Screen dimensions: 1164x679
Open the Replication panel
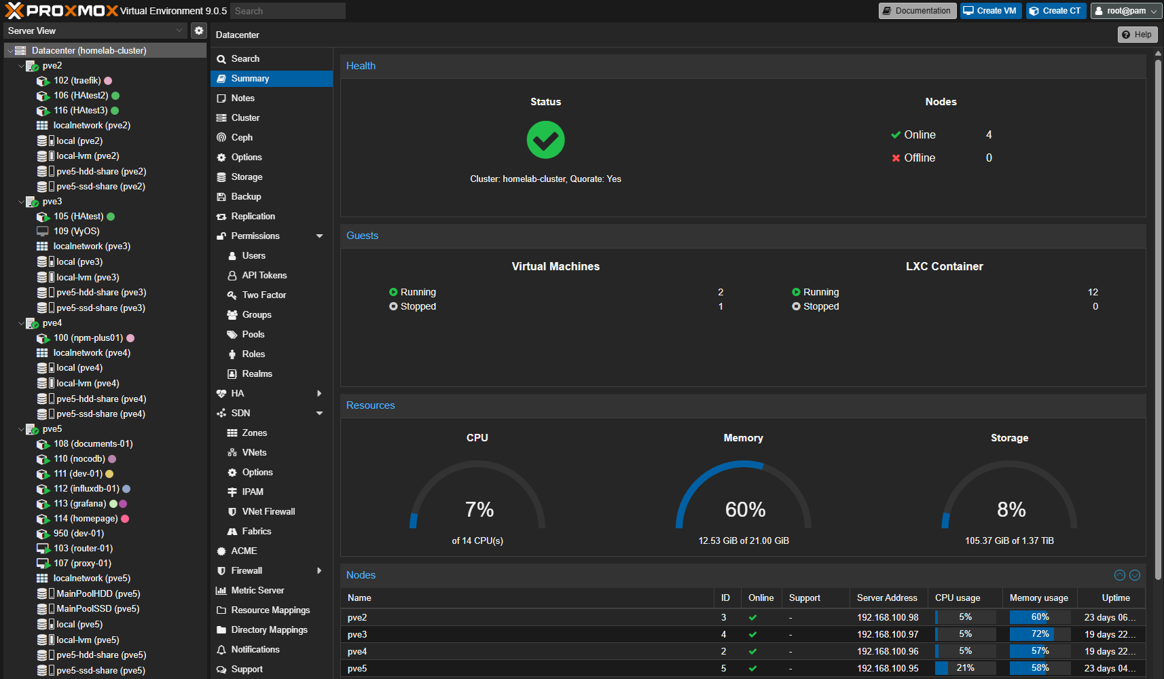point(253,216)
